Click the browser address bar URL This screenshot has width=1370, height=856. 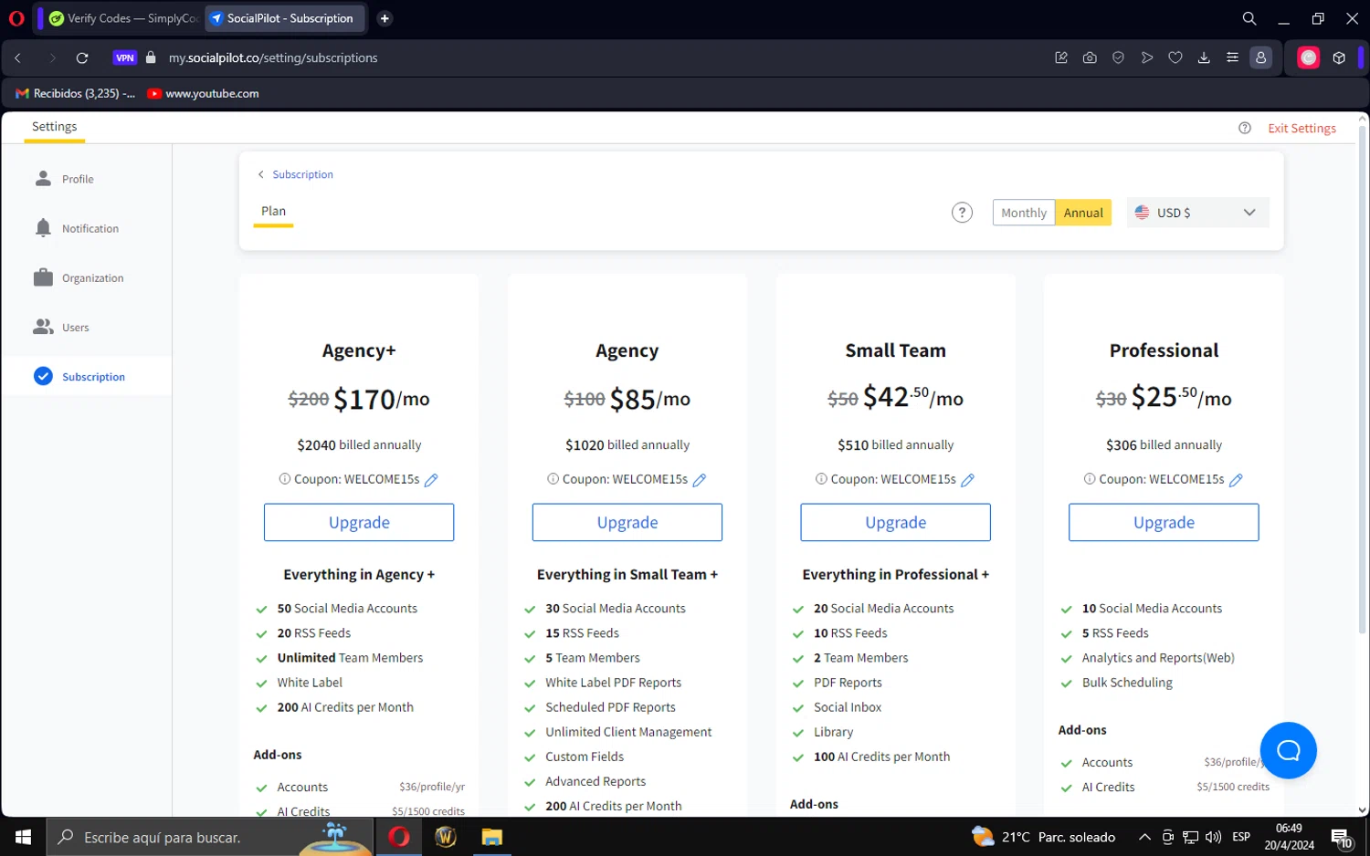pos(273,57)
